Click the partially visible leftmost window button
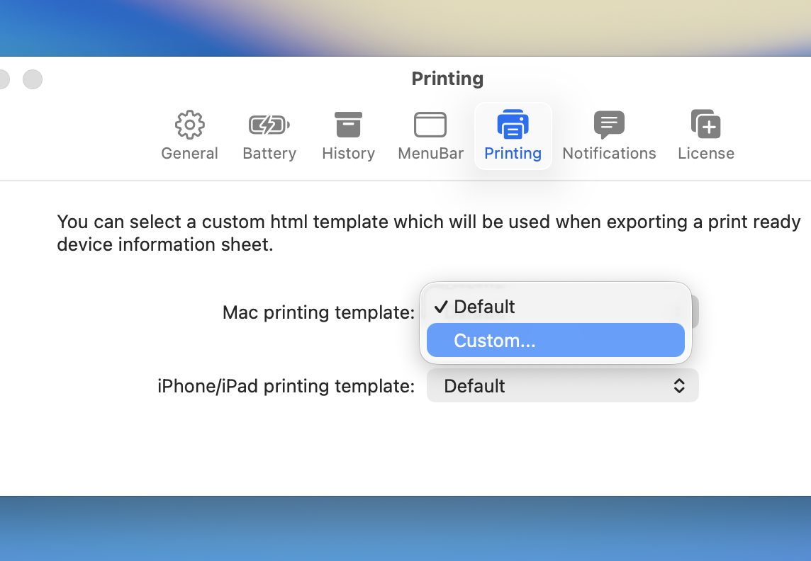This screenshot has width=811, height=561. pos(4,79)
